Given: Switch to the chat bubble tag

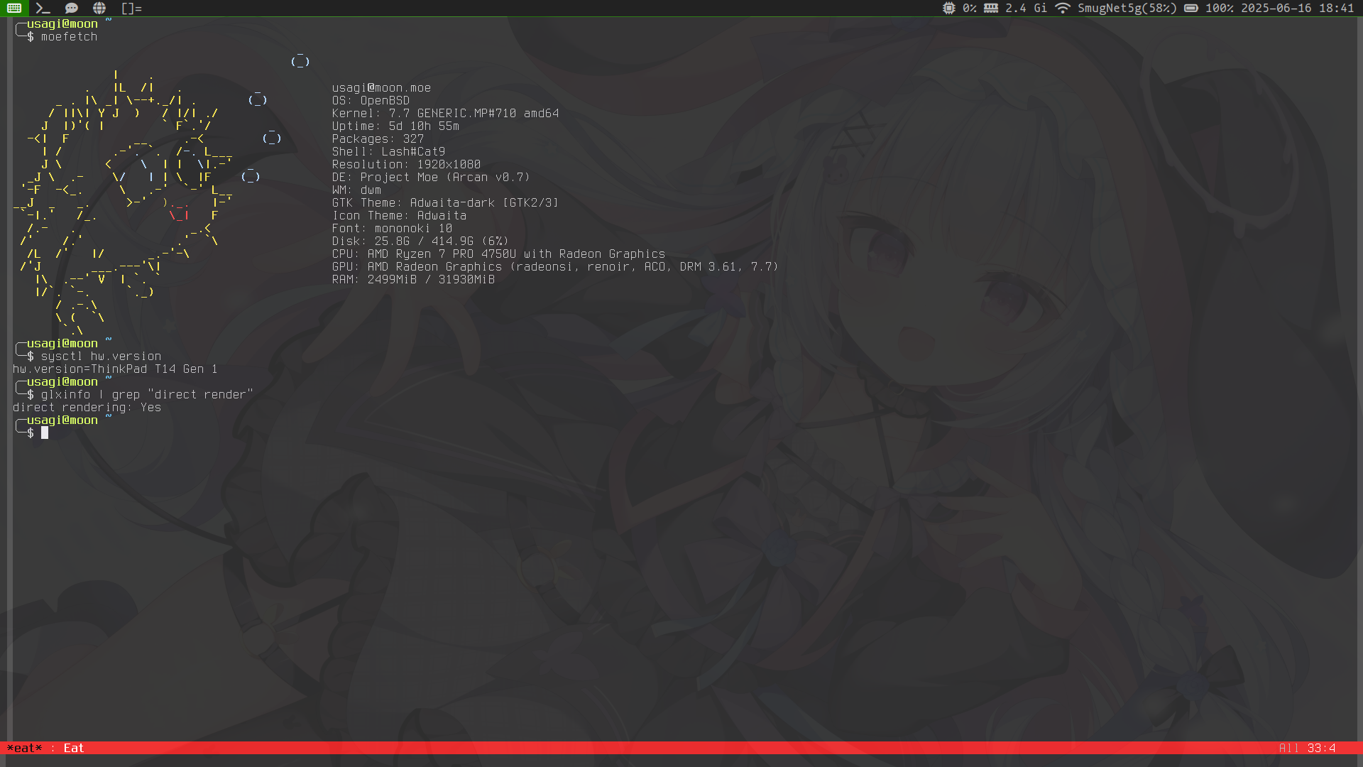Looking at the screenshot, I should (x=71, y=9).
